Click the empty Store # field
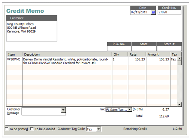The height and width of the screenshot is (140, 193). click(x=169, y=48)
